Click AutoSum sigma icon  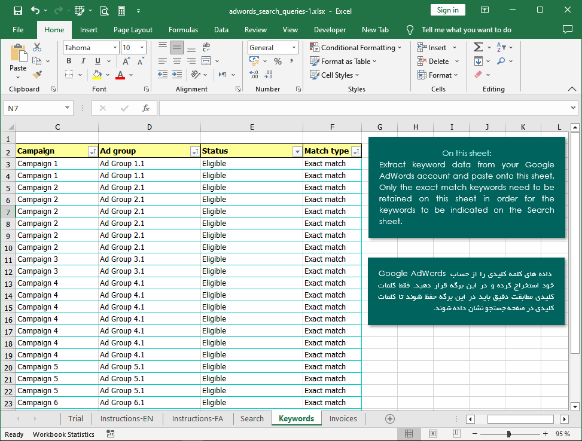pyautogui.click(x=479, y=47)
